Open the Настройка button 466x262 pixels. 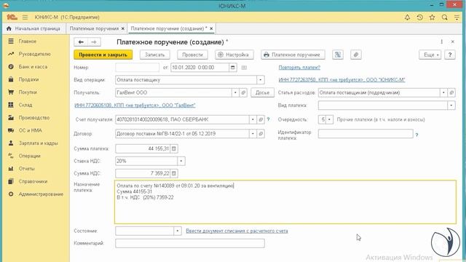coord(234,55)
